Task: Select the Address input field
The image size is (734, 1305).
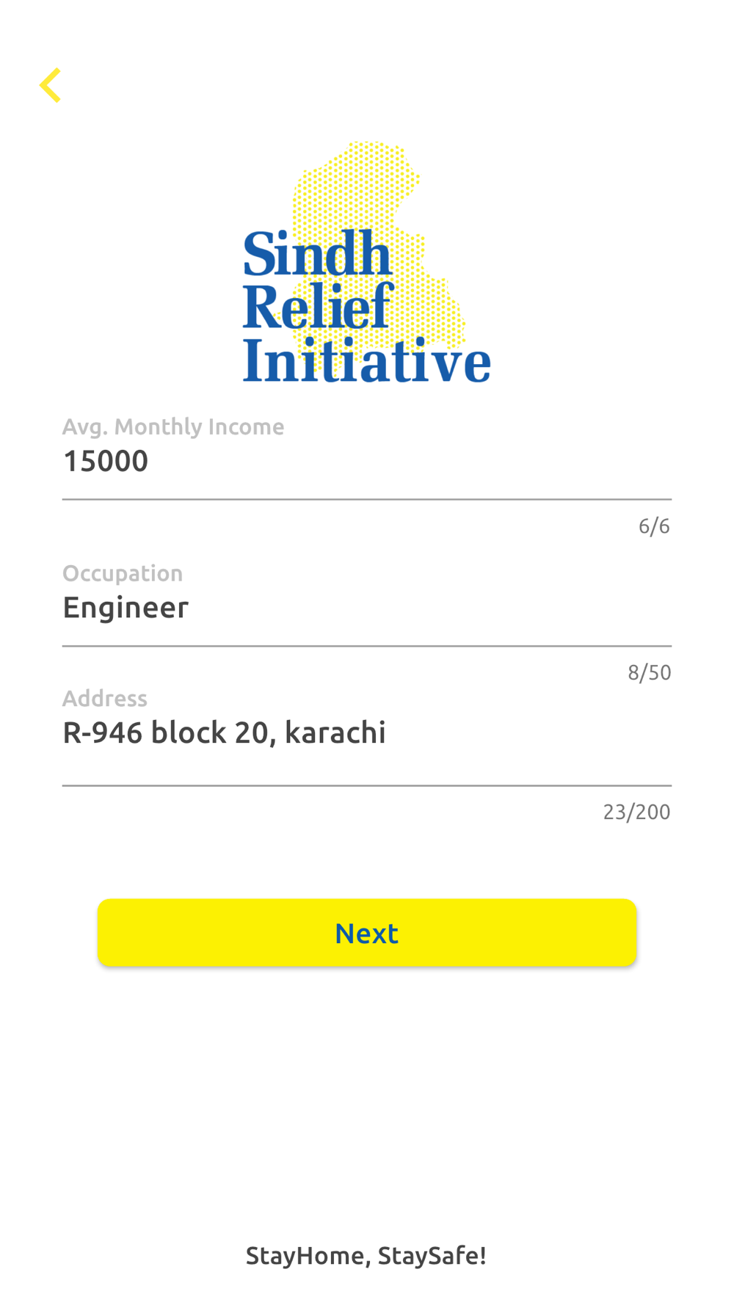Action: (x=367, y=735)
